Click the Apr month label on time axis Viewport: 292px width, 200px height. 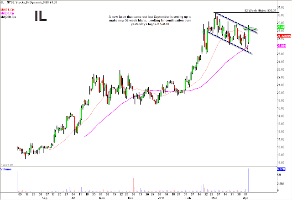coord(245,198)
